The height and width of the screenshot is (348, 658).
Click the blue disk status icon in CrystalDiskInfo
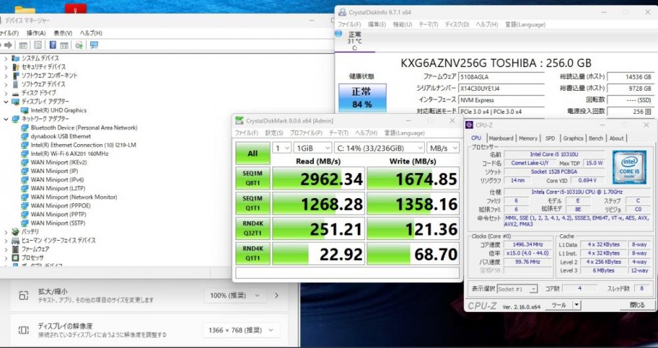pos(339,34)
